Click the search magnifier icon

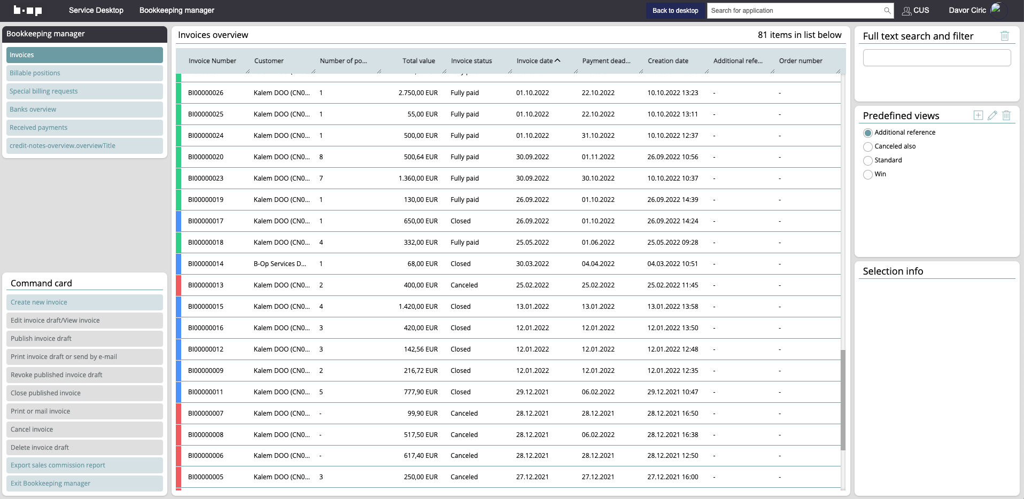(x=887, y=11)
